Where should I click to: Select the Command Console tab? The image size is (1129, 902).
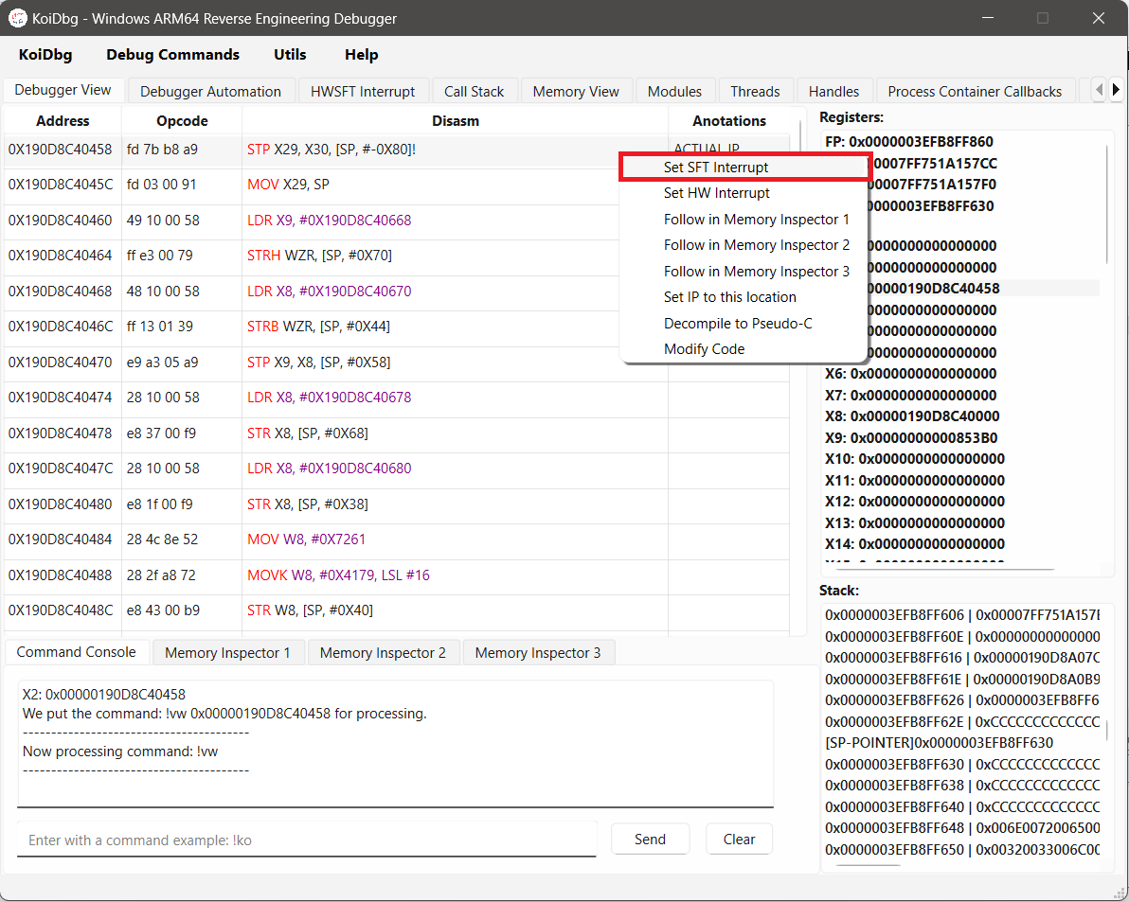tap(77, 652)
